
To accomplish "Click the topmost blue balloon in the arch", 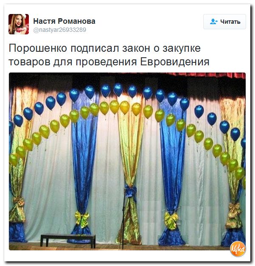I will [118, 90].
